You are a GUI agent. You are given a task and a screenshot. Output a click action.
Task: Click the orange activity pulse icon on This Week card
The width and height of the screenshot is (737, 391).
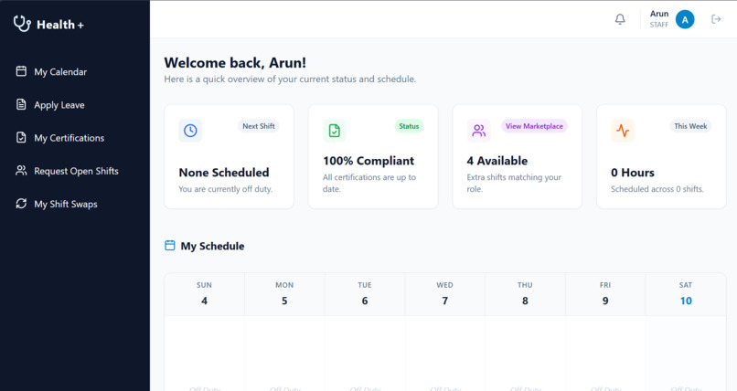[623, 131]
